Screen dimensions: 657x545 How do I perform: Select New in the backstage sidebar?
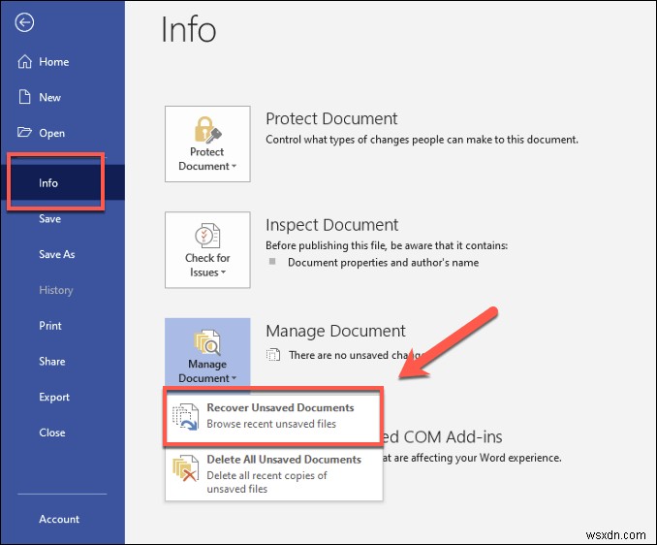62,97
